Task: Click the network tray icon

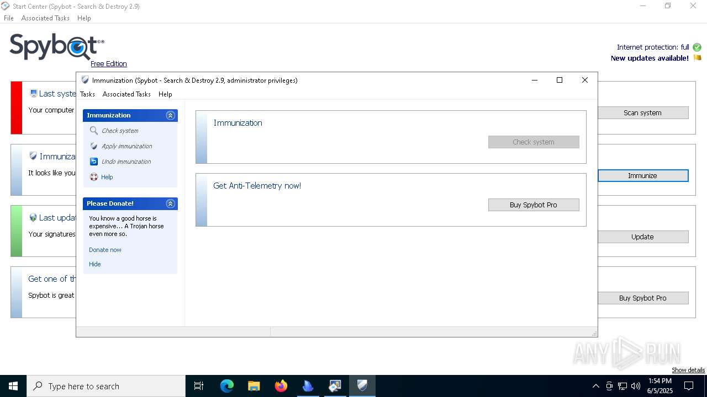Action: (622, 386)
